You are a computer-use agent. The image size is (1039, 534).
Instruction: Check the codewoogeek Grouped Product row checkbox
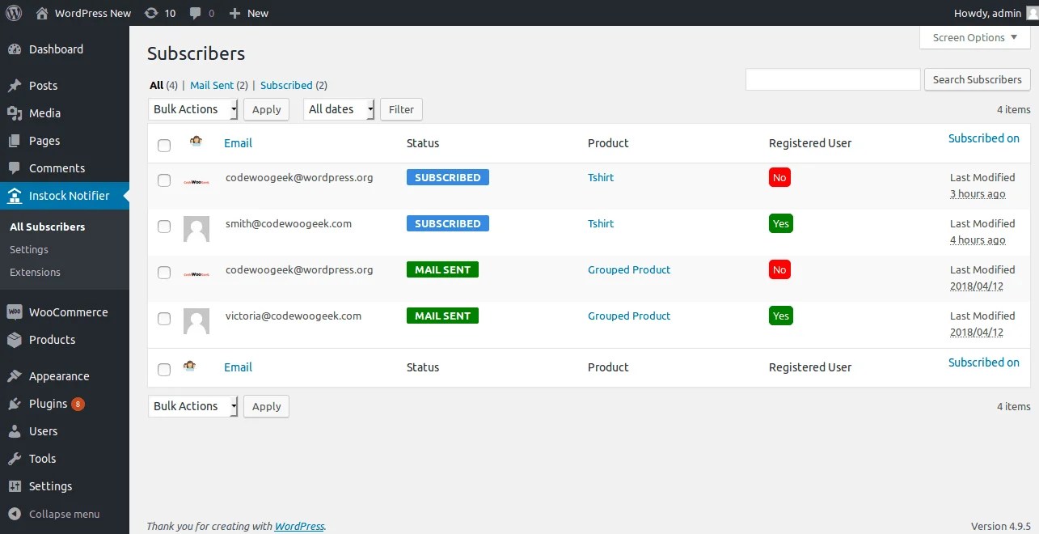click(164, 273)
